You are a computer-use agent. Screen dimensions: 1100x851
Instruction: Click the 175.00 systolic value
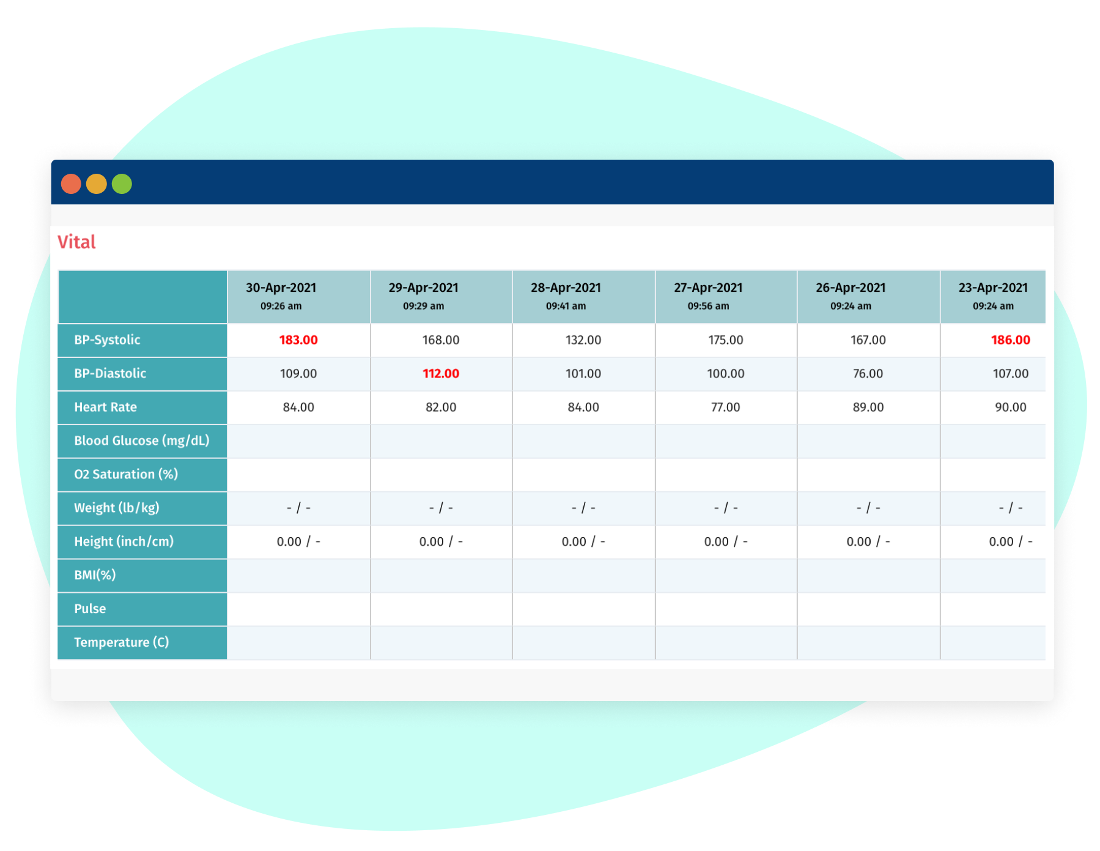(726, 340)
